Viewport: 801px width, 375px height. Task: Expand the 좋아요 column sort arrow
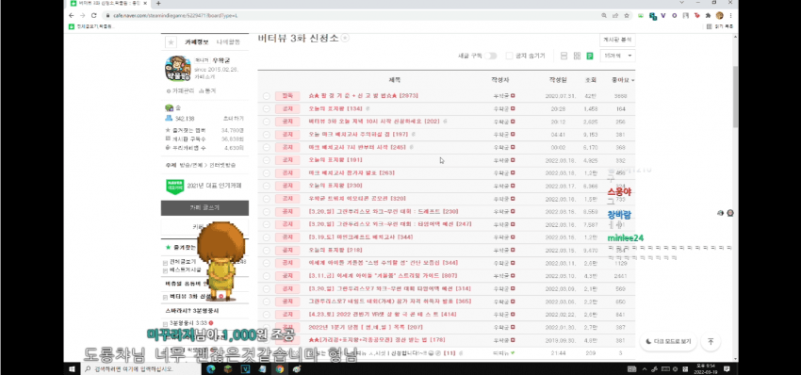pyautogui.click(x=633, y=80)
